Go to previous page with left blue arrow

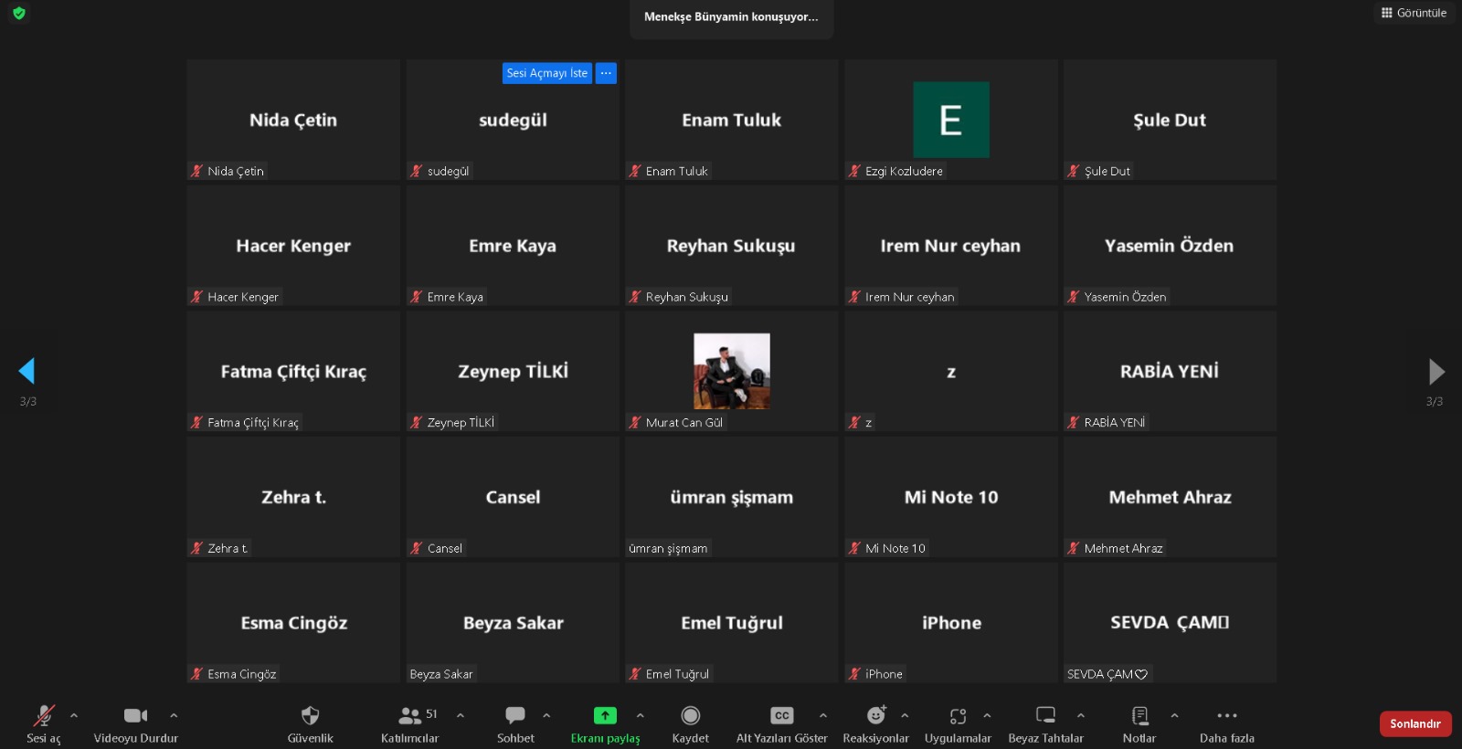(26, 371)
